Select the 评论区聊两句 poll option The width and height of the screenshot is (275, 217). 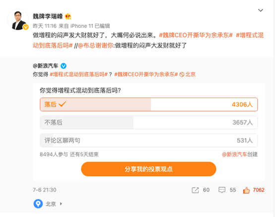coord(149,140)
